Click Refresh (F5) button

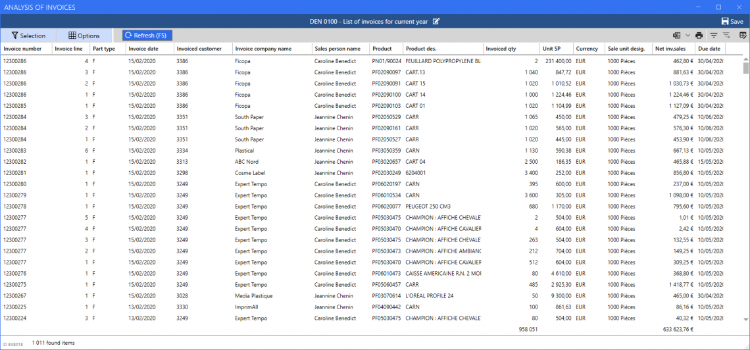pyautogui.click(x=147, y=36)
